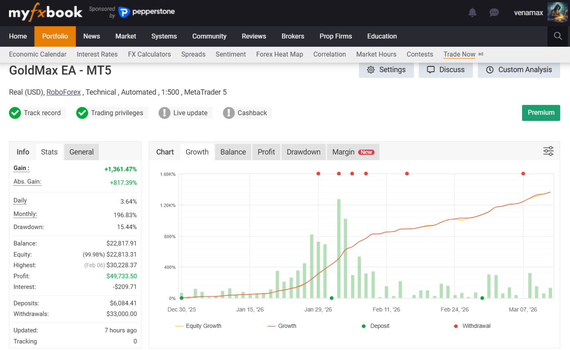Toggle the Deposit legend markers
This screenshot has height=350, width=570.
pyautogui.click(x=375, y=326)
